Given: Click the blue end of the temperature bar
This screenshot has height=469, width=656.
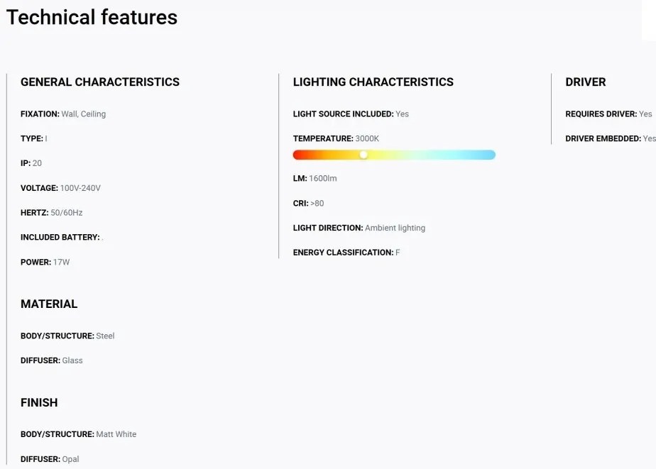Looking at the screenshot, I should click(491, 155).
